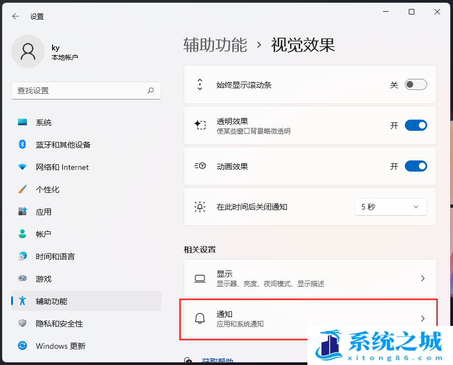Click the notification bell icon

200,319
